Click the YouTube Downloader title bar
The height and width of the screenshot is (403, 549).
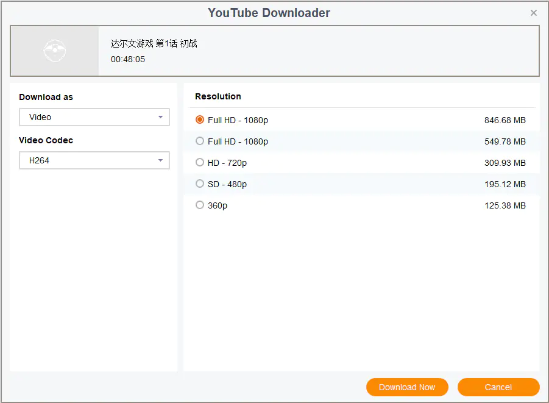269,13
